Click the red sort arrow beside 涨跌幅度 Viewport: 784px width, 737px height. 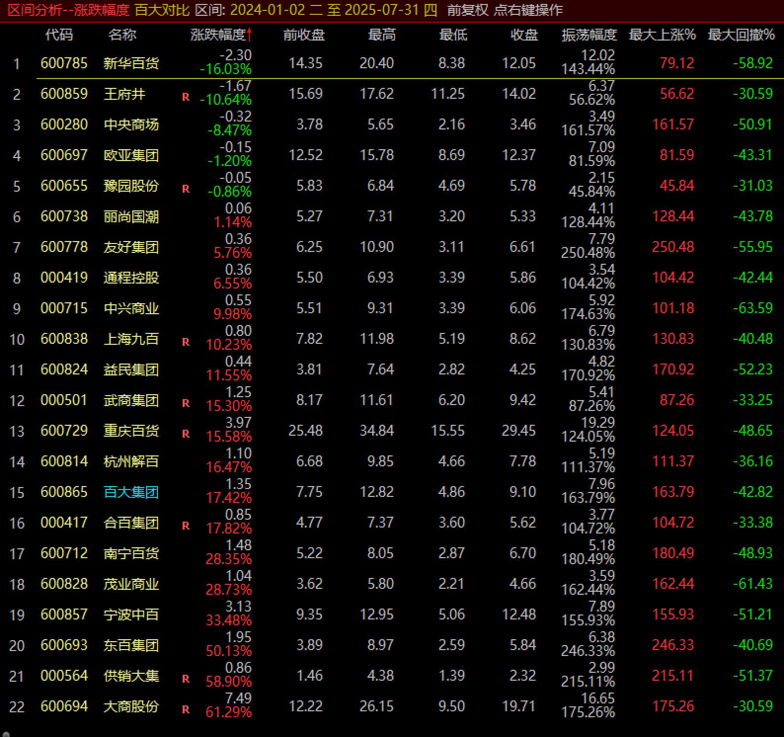(x=249, y=35)
